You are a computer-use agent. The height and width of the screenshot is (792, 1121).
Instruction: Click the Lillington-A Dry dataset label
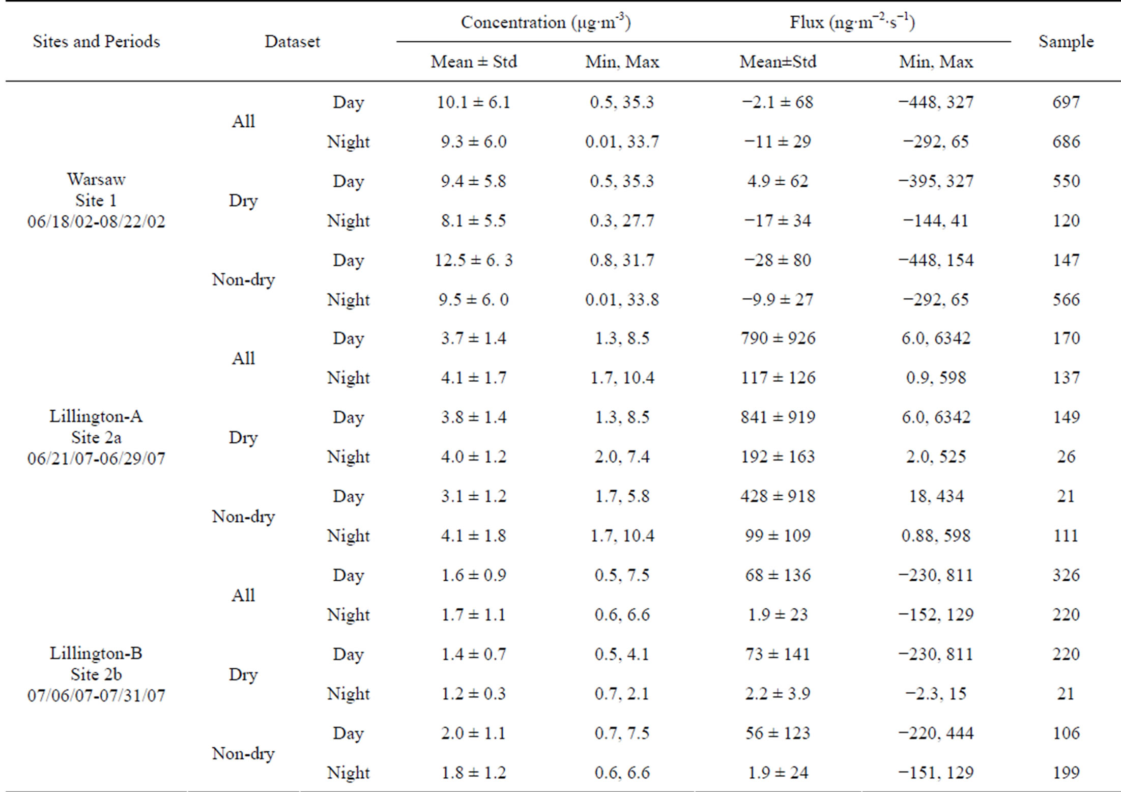(x=243, y=437)
